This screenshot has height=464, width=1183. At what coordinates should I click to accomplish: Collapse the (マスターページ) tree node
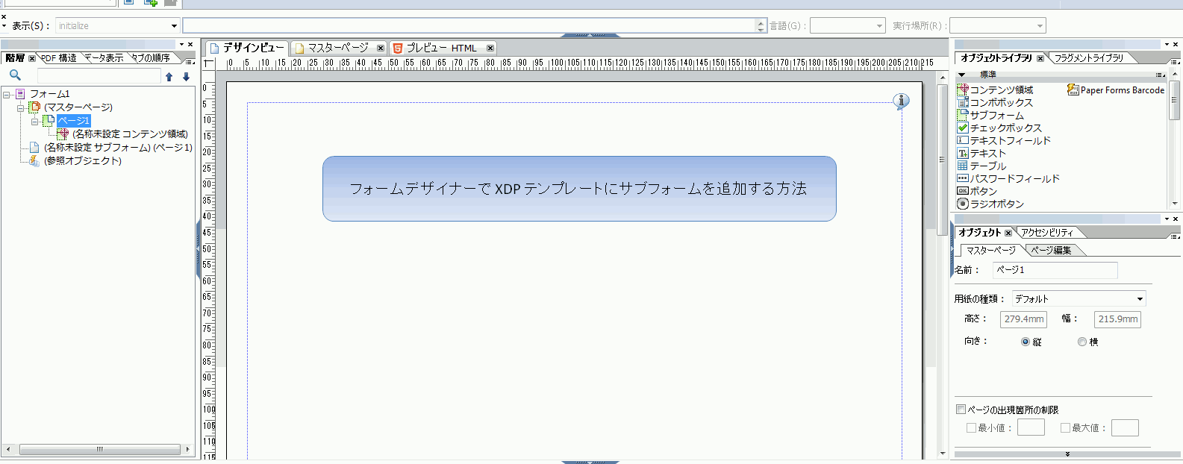click(21, 108)
